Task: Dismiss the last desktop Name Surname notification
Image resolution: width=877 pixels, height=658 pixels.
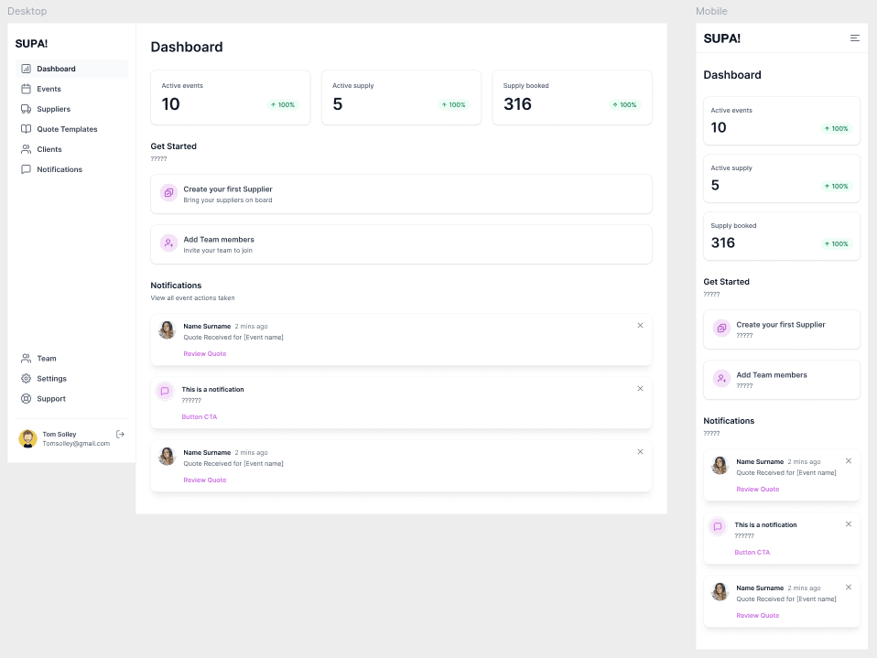Action: [641, 452]
